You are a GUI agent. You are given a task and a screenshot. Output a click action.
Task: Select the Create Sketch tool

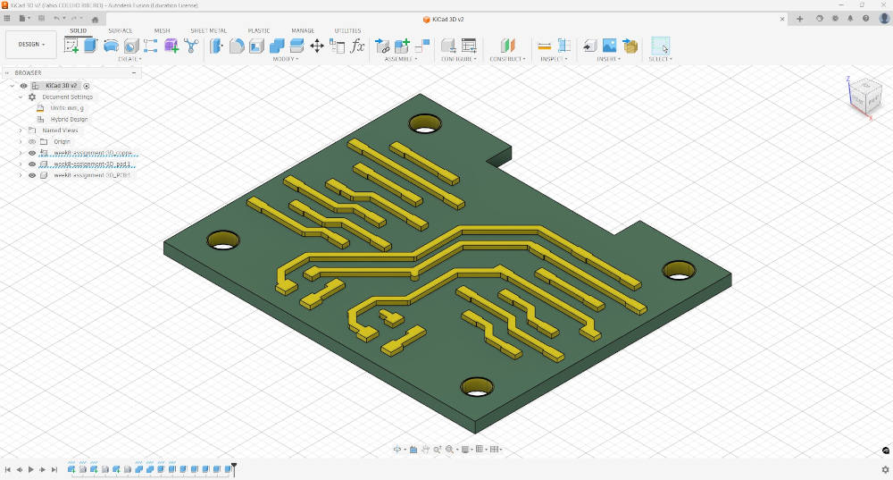(71, 46)
